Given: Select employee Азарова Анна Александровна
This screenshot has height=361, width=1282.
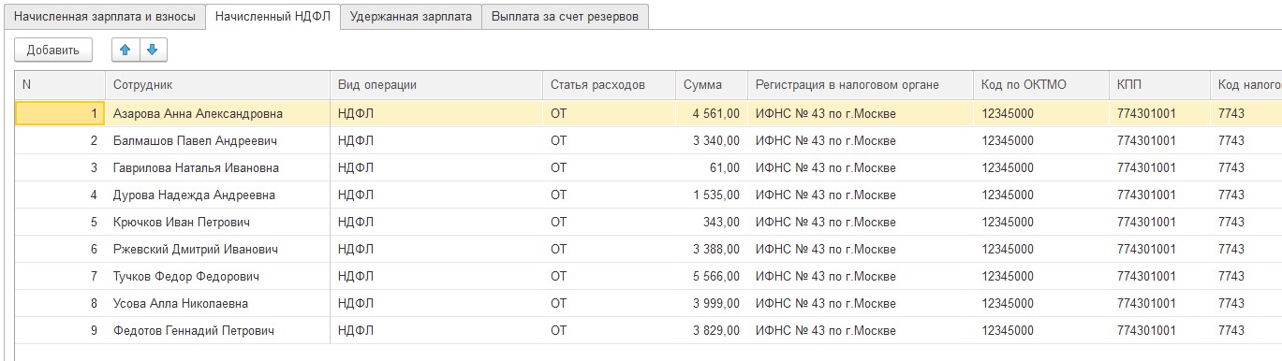Looking at the screenshot, I should pos(198,113).
